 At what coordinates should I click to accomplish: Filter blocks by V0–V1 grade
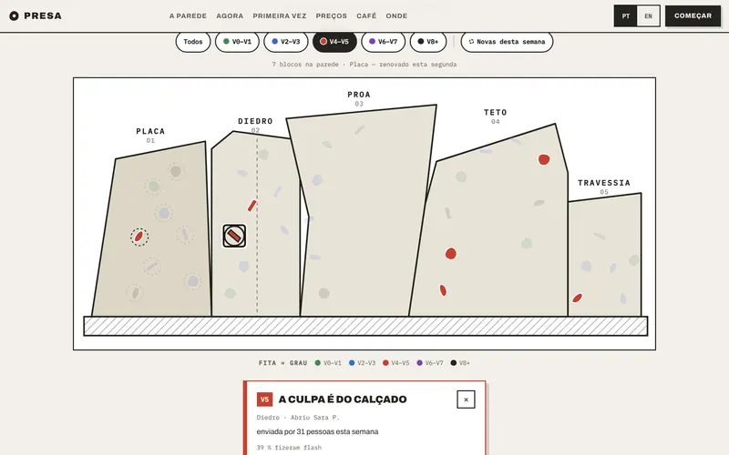(237, 42)
